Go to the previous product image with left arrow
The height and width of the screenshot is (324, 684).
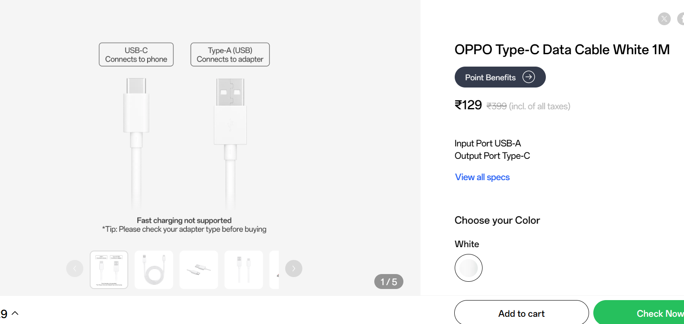point(75,269)
